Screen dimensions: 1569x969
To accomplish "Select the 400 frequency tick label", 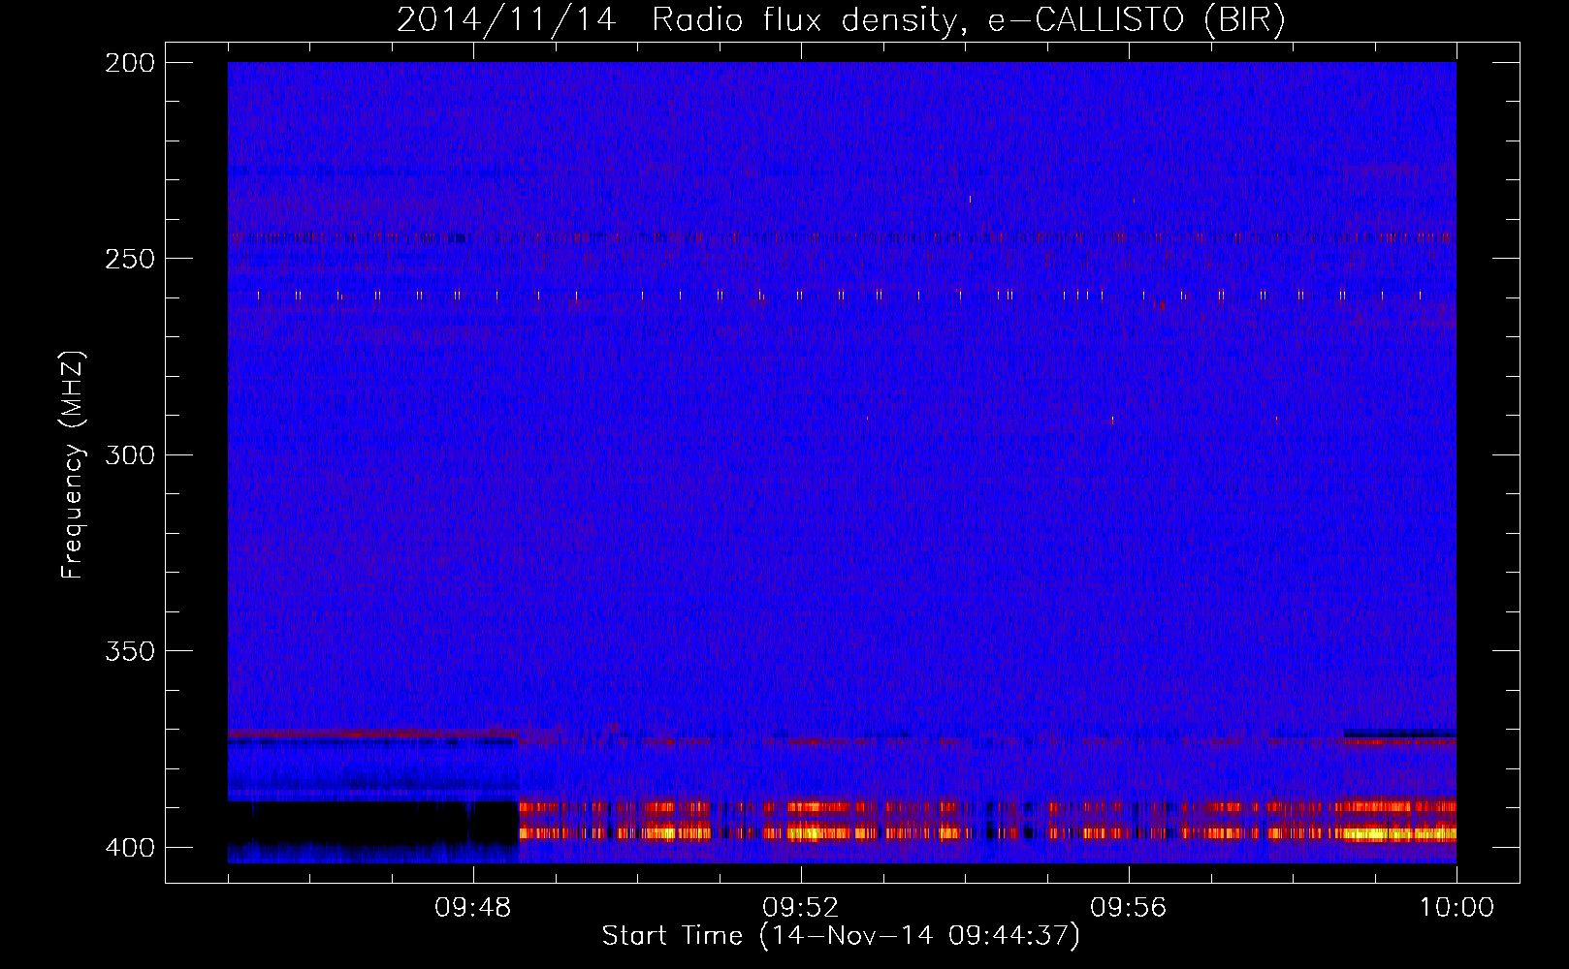I will click(x=129, y=847).
